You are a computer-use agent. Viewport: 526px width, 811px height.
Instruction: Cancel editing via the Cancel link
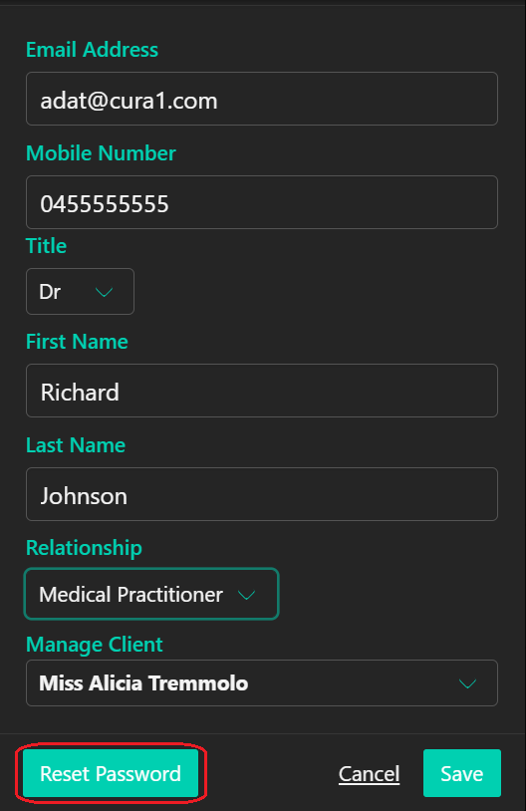[369, 774]
